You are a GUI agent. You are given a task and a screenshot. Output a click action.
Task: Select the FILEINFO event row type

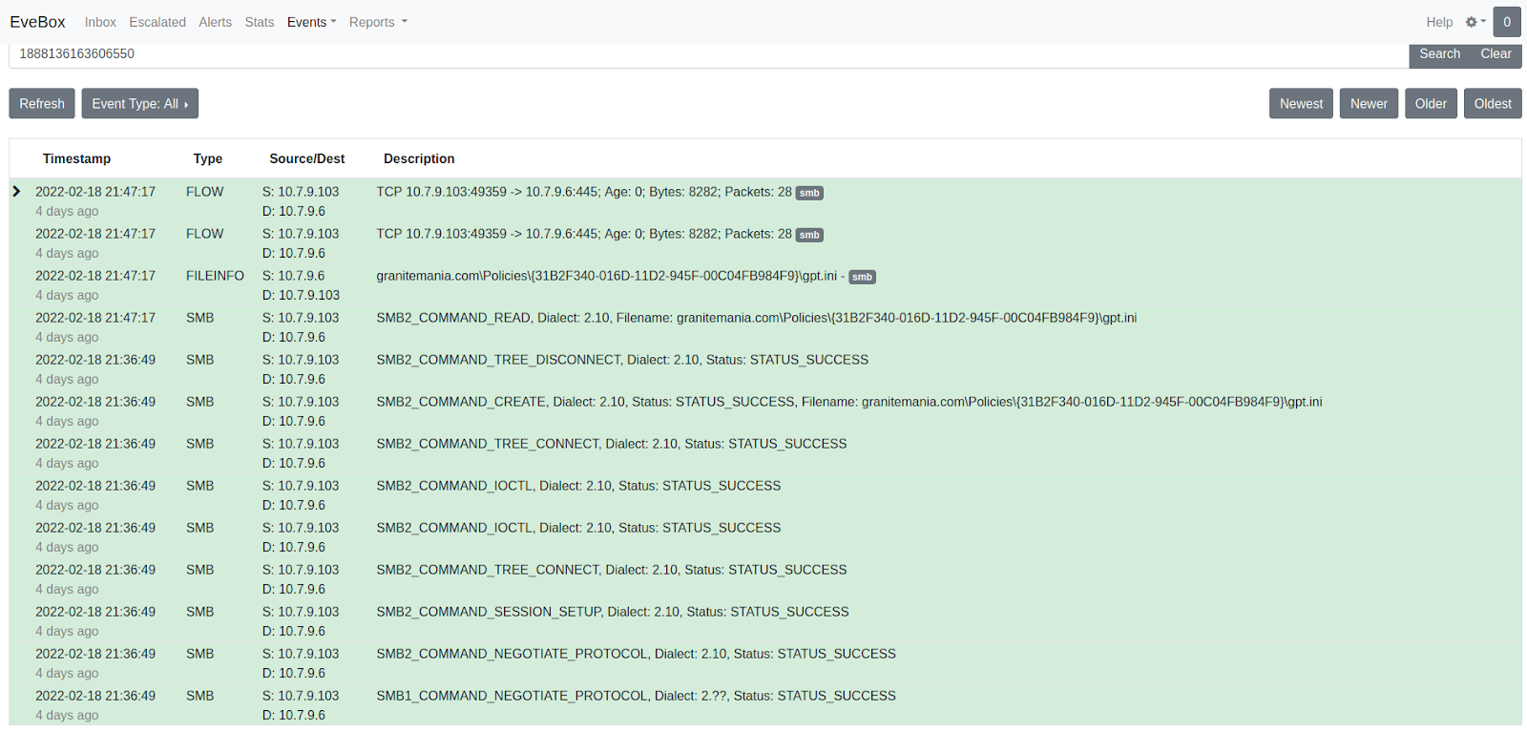click(x=215, y=276)
